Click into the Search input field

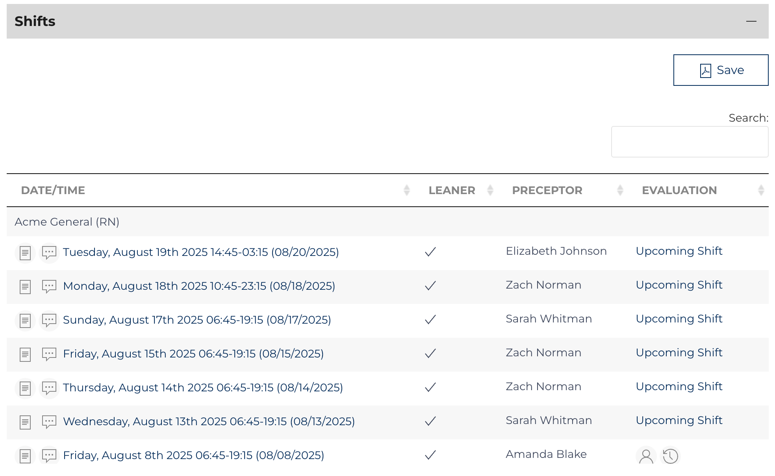point(689,142)
